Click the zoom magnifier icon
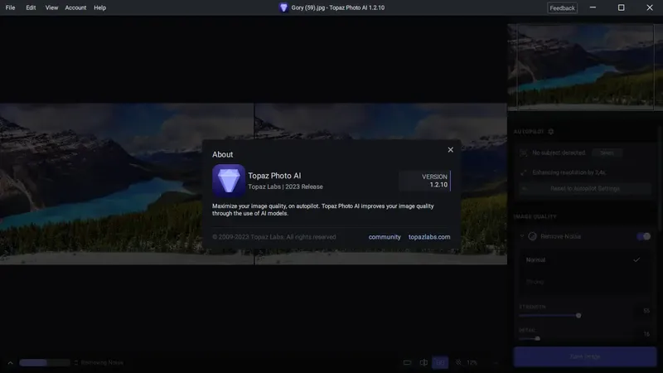 click(x=458, y=362)
